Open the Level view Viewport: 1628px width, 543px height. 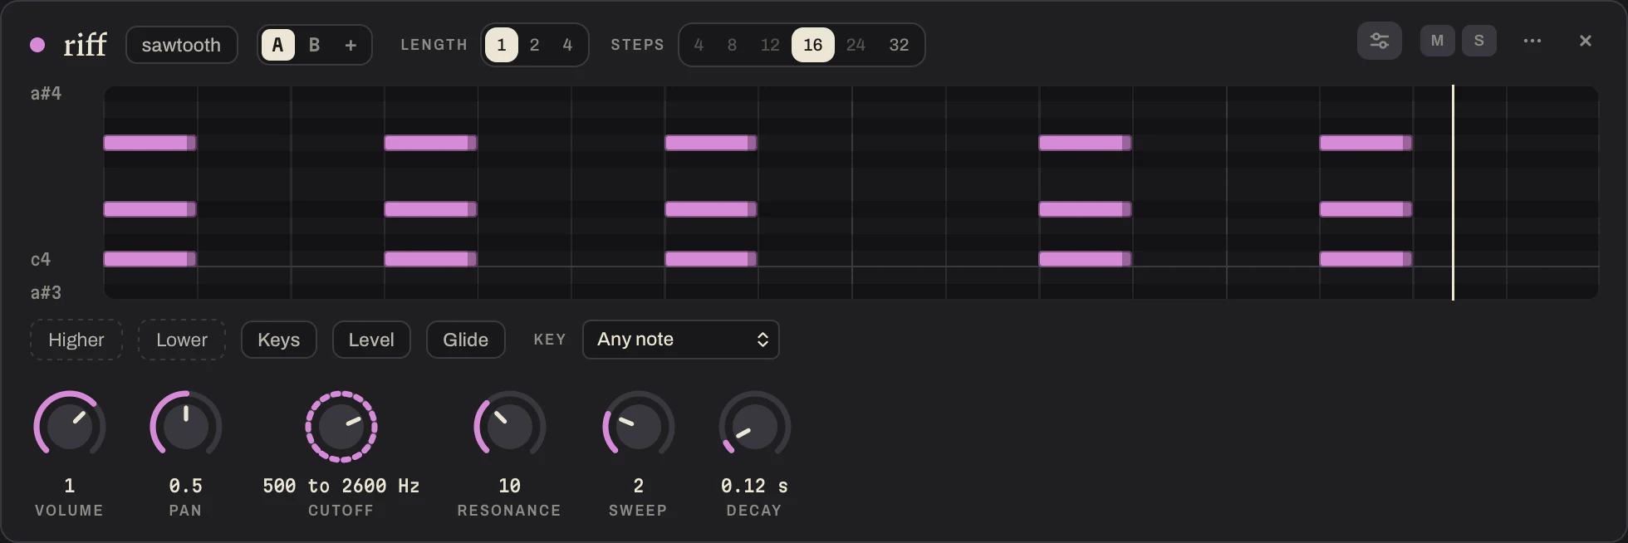click(371, 340)
